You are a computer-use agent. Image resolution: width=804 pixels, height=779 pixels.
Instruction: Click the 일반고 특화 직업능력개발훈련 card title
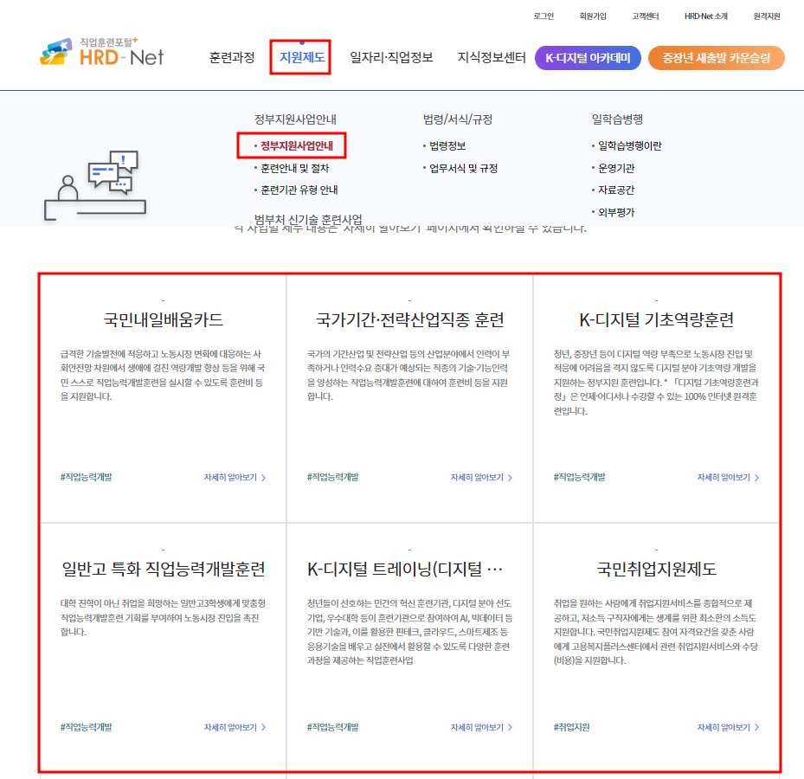pyautogui.click(x=163, y=569)
